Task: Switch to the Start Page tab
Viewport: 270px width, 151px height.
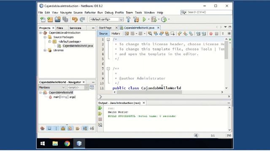Action: click(105, 28)
